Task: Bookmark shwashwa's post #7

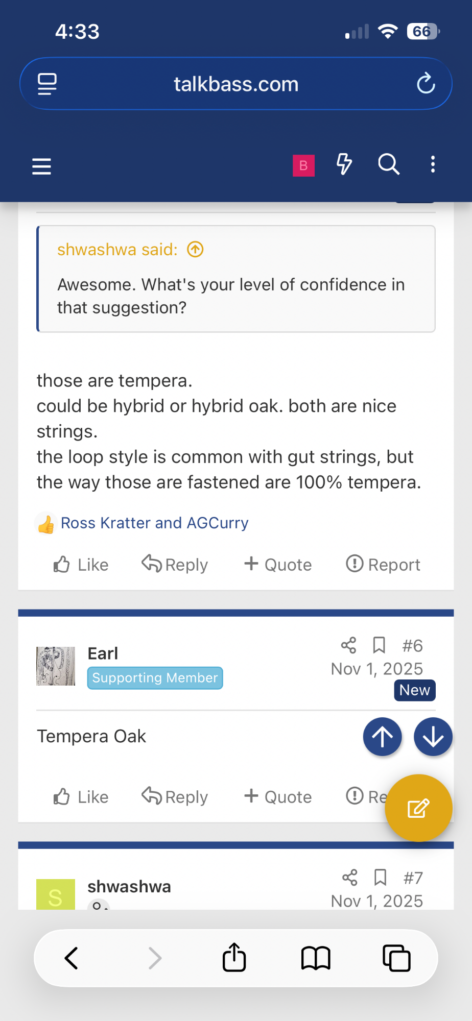Action: [380, 878]
